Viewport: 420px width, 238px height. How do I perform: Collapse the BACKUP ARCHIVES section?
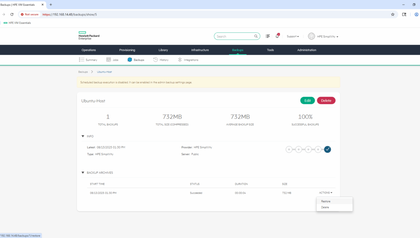(83, 173)
